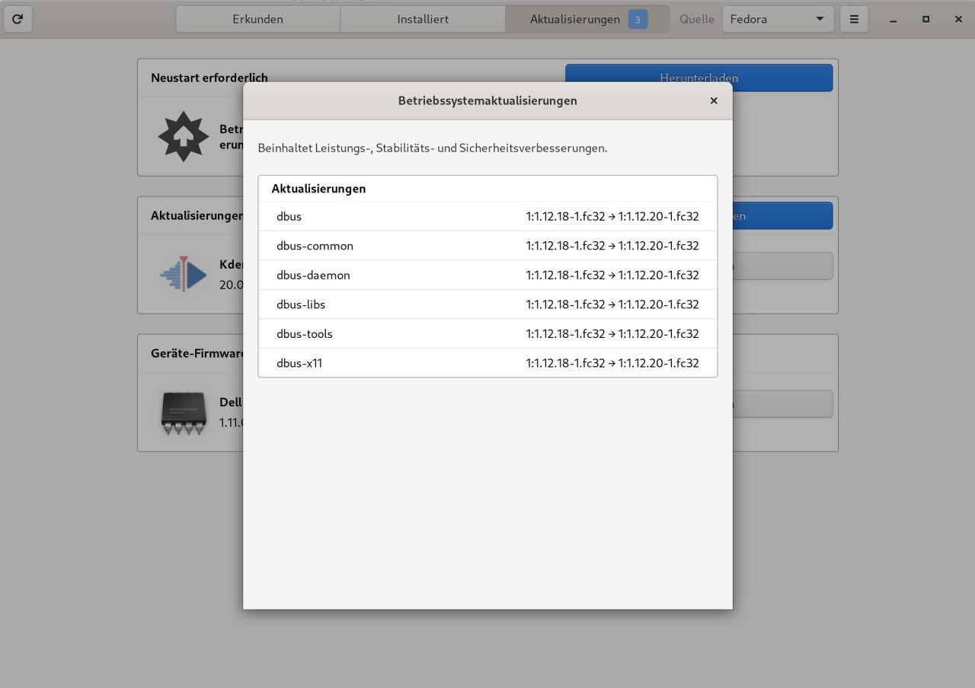The image size is (975, 688).
Task: Switch to the Erkunden tab
Action: [258, 19]
